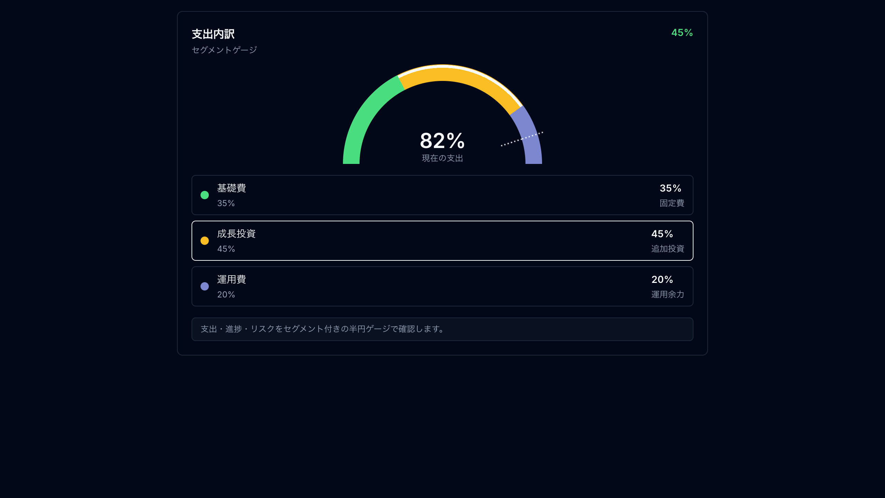885x498 pixels.
Task: Click the 現在の支出 label
Action: (442, 158)
